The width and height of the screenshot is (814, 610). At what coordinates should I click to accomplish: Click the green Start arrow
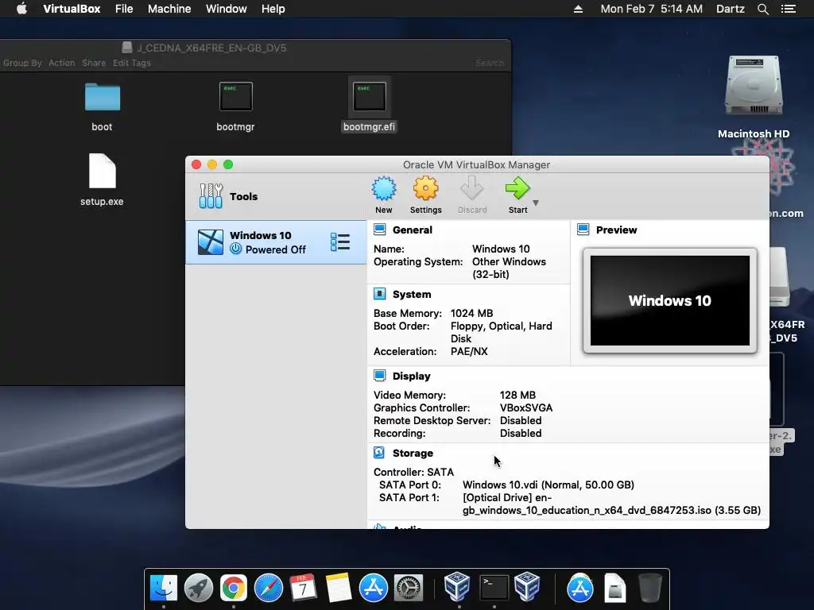point(517,189)
